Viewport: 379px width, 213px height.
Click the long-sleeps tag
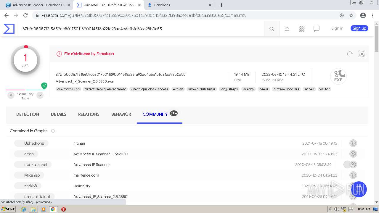click(x=229, y=89)
